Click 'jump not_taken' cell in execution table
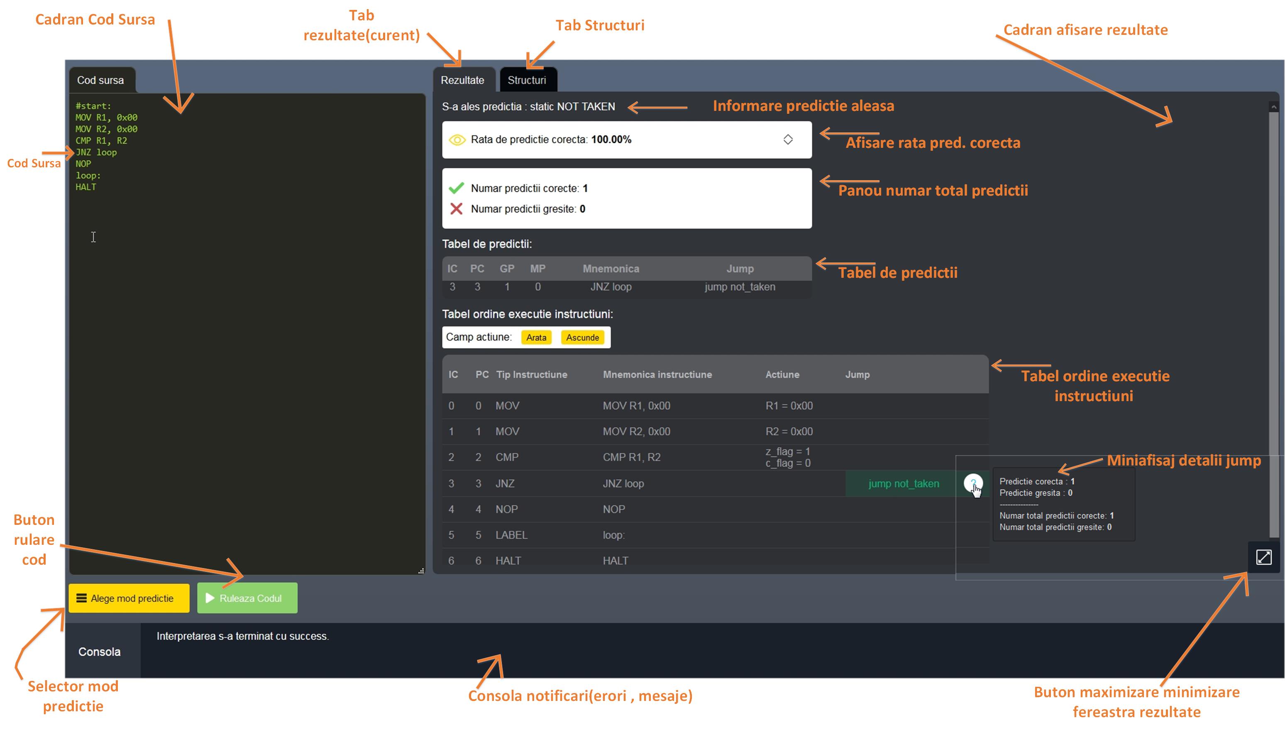This screenshot has width=1285, height=730. pos(903,483)
